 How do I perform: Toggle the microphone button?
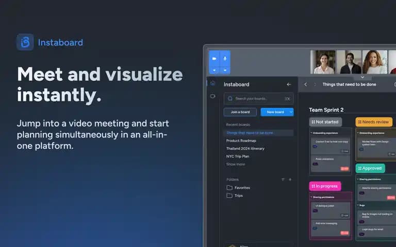225,59
